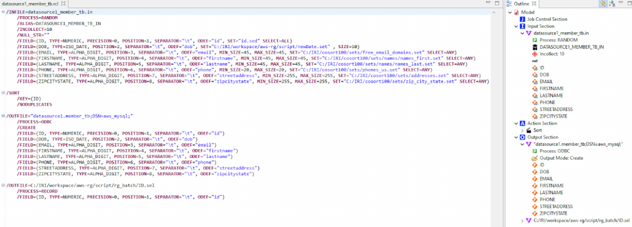
Task: Expand the Sort node in Outline
Action: coord(523,130)
